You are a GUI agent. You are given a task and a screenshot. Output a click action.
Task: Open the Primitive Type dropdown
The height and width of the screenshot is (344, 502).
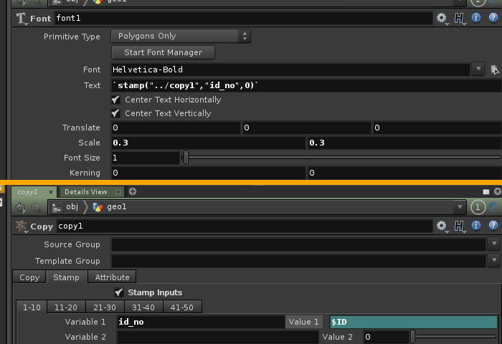click(x=181, y=36)
